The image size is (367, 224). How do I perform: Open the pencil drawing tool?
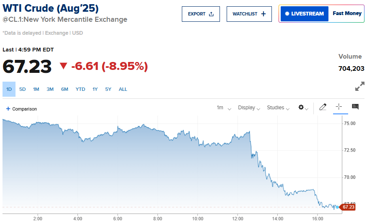tap(323, 107)
